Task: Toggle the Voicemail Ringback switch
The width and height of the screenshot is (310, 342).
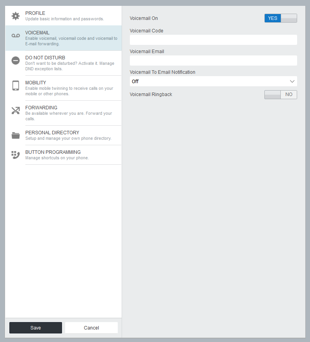Action: (x=281, y=94)
